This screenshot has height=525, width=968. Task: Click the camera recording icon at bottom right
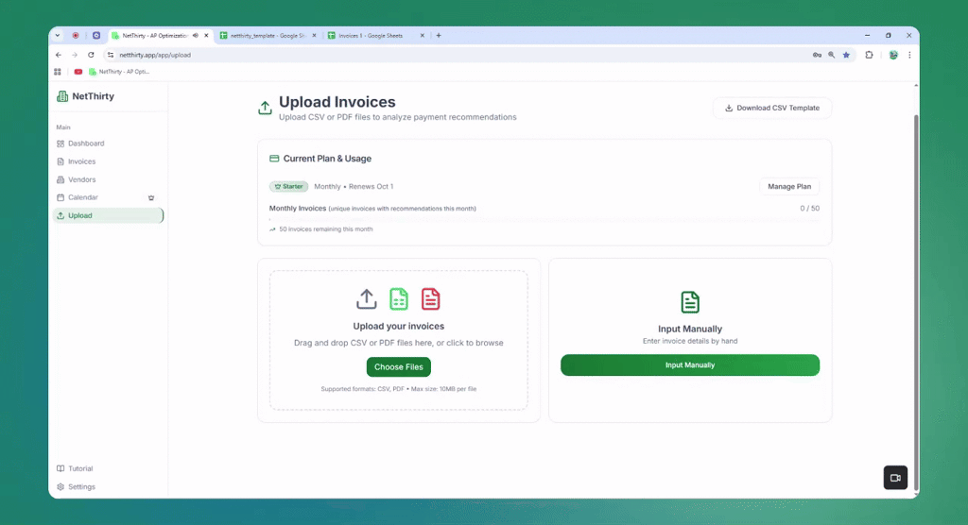click(x=895, y=478)
